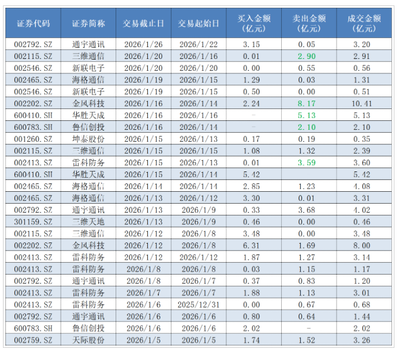This screenshot has height=352, width=398.
Task: Select the 交易起始日 header cell
Action: (x=198, y=24)
